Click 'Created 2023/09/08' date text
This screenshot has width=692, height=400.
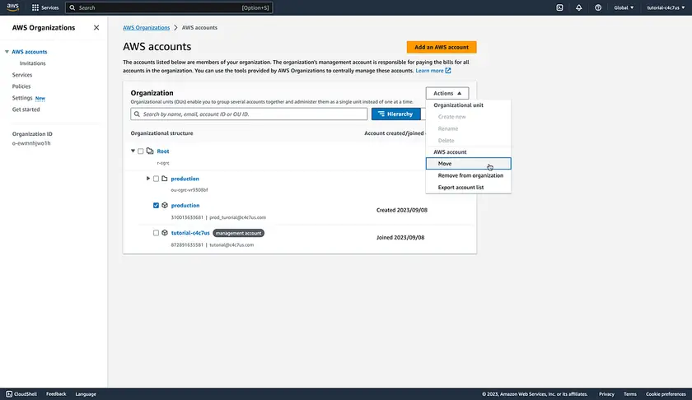(x=402, y=210)
